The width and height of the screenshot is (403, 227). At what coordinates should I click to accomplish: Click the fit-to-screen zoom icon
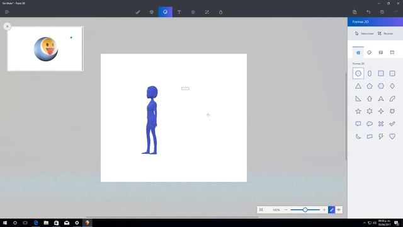(x=261, y=210)
